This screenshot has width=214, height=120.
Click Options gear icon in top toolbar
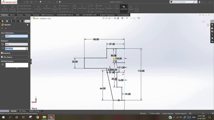[60, 2]
